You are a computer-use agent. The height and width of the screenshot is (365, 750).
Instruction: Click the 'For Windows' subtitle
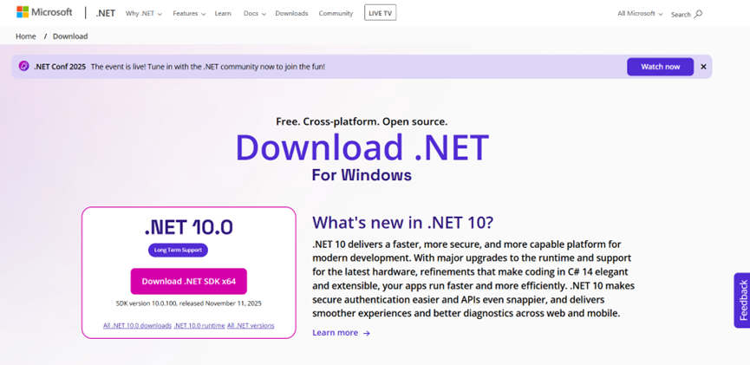[362, 175]
